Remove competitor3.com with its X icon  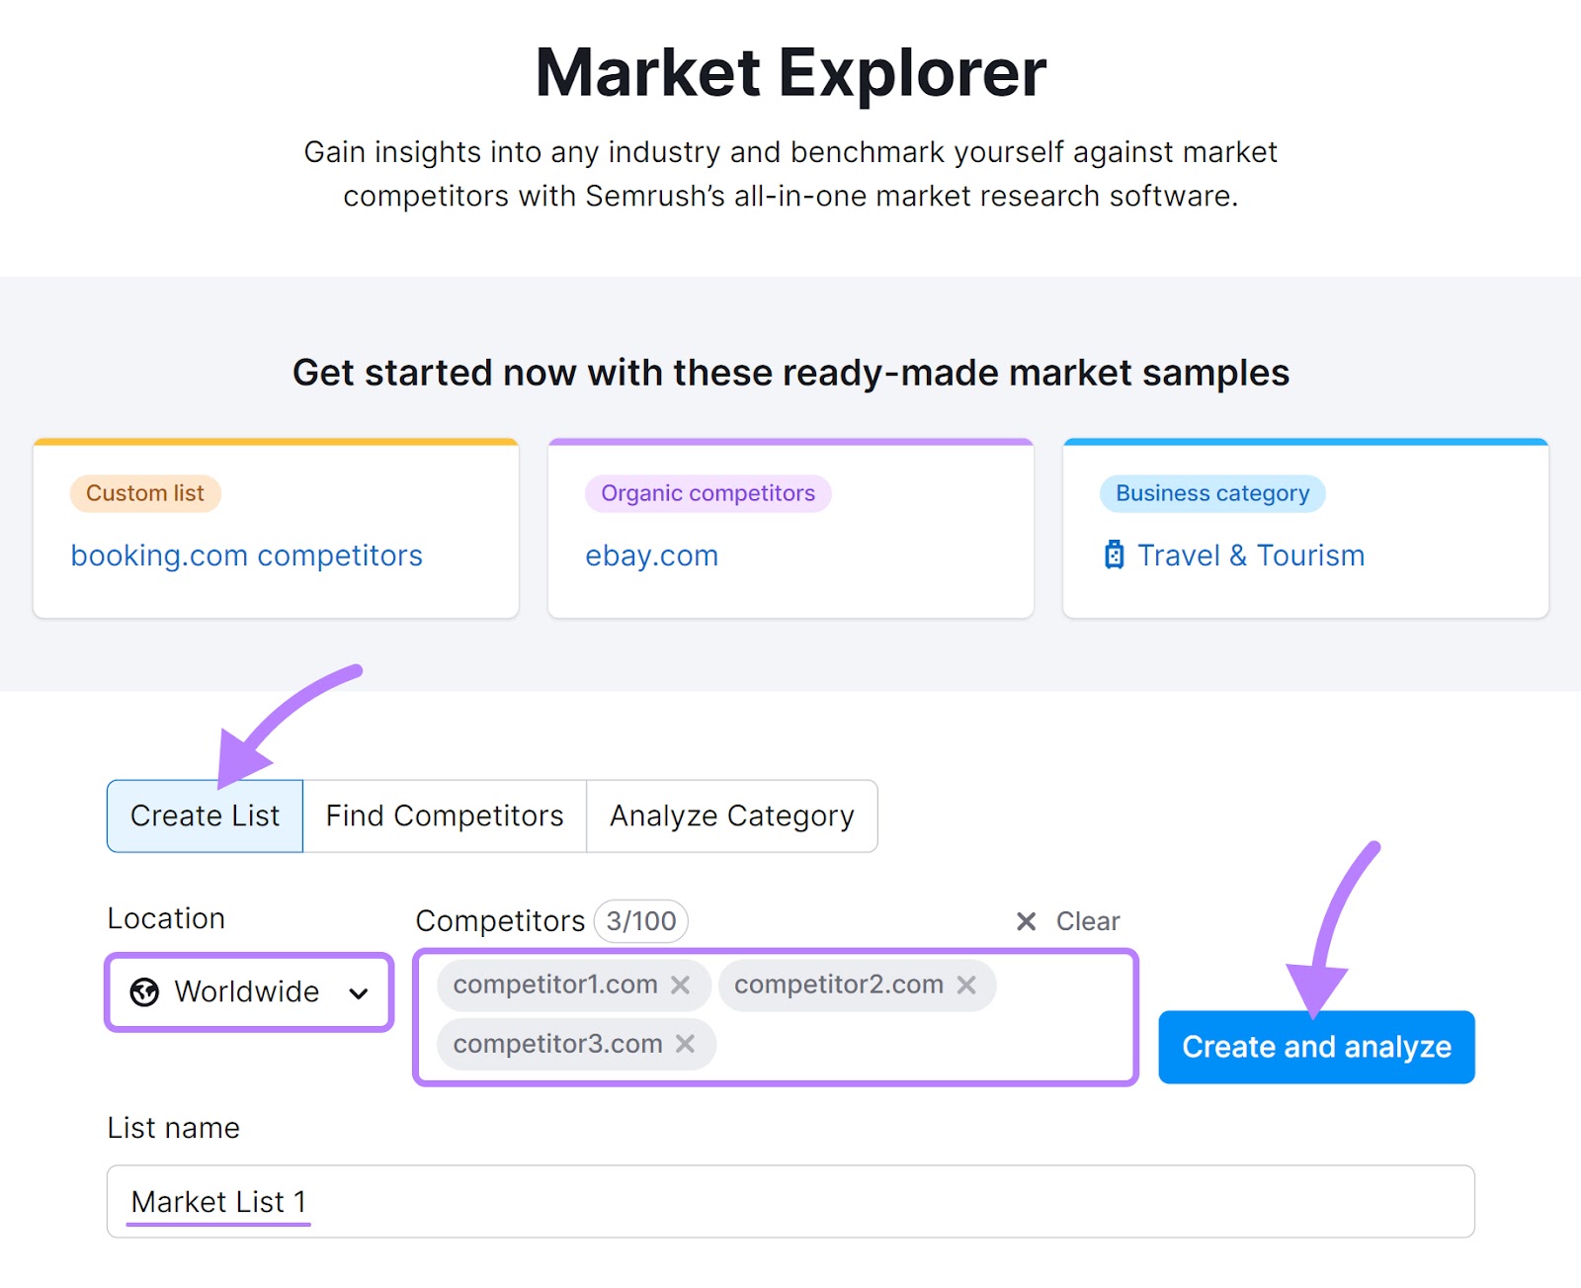684,1043
